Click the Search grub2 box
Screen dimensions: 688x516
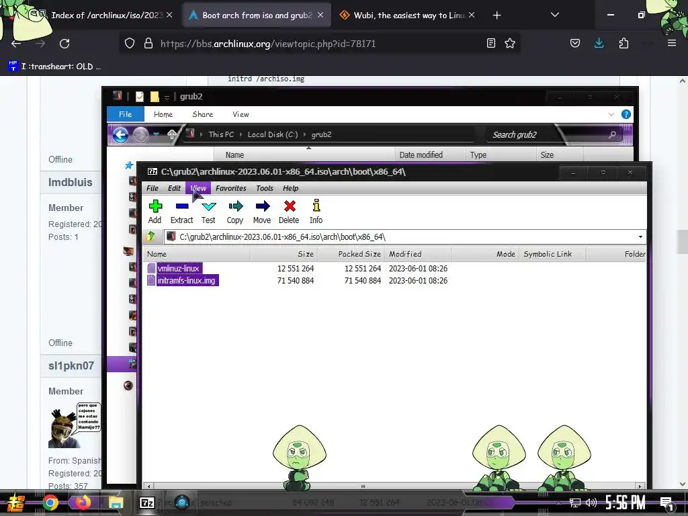pos(554,134)
